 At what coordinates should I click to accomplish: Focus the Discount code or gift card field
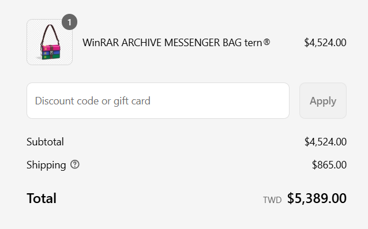click(158, 101)
